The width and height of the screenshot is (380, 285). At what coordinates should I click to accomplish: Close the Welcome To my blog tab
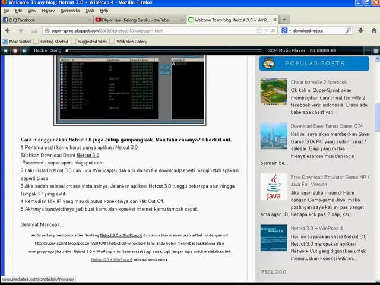pos(275,20)
